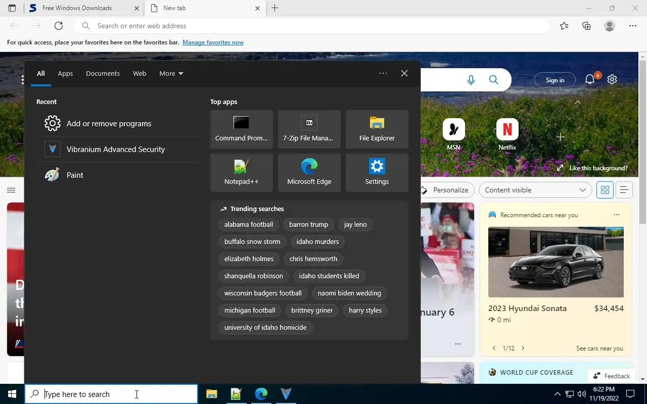Click Manage favorites now link
The width and height of the screenshot is (647, 404).
[x=213, y=42]
